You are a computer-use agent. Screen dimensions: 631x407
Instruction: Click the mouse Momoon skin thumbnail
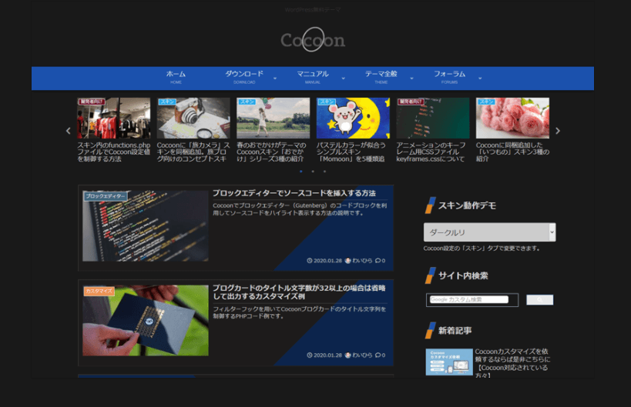click(x=354, y=118)
